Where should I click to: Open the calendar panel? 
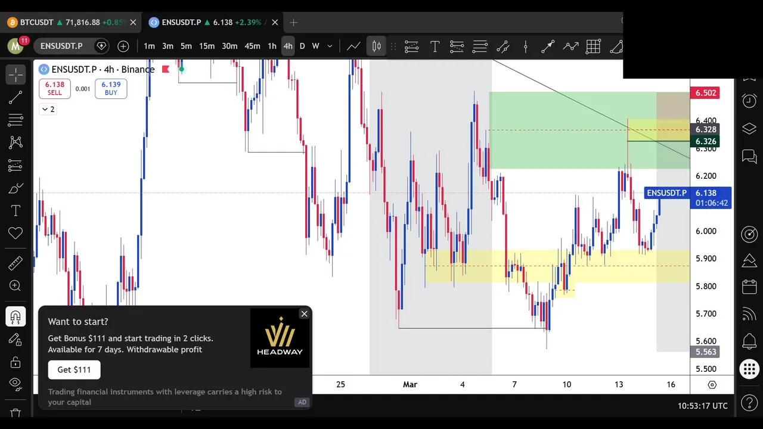click(749, 287)
